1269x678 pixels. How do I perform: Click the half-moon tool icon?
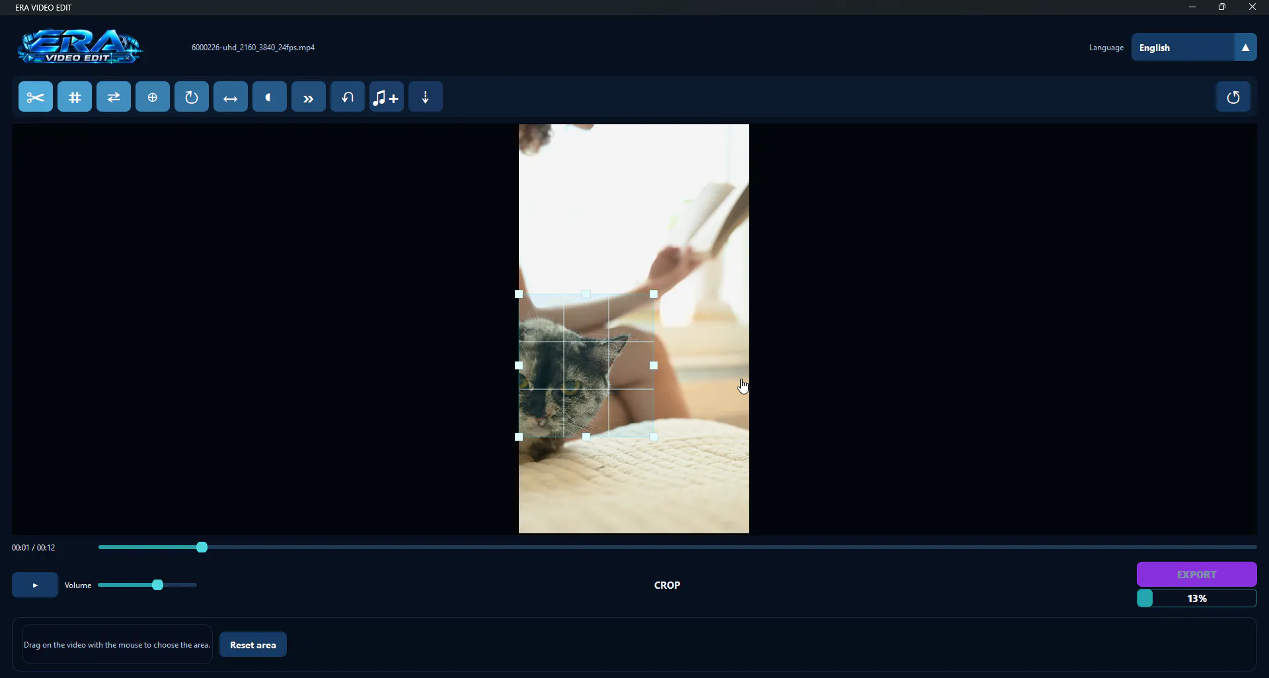[270, 97]
